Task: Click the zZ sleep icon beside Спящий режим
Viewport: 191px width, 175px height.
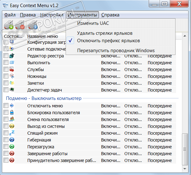Action: (x=12, y=133)
